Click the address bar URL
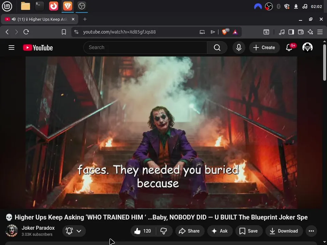The height and width of the screenshot is (245, 327). (119, 32)
